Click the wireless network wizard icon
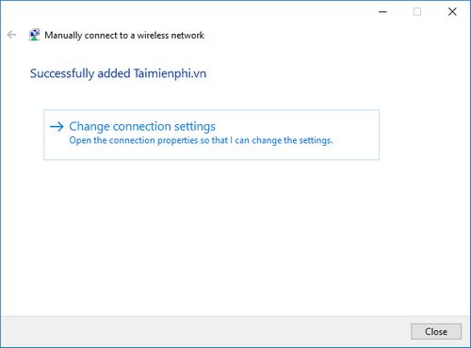This screenshot has height=348, width=471. coord(34,35)
